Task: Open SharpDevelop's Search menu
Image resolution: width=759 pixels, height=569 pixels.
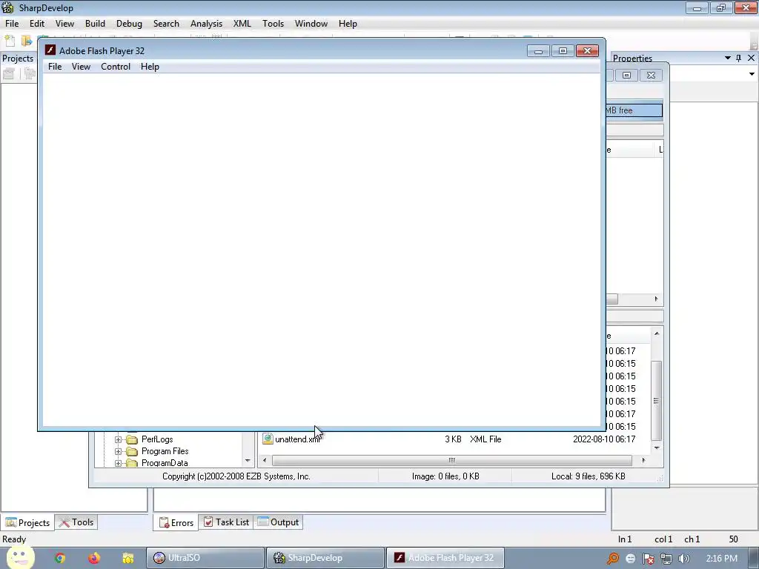Action: (166, 24)
